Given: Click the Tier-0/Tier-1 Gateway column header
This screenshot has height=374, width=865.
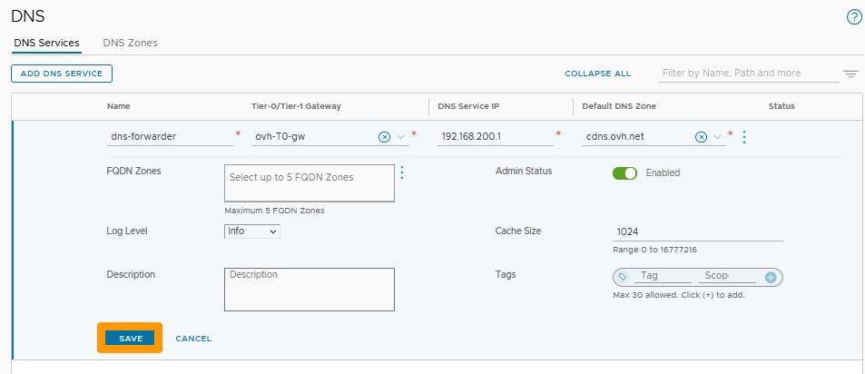Looking at the screenshot, I should tap(296, 106).
